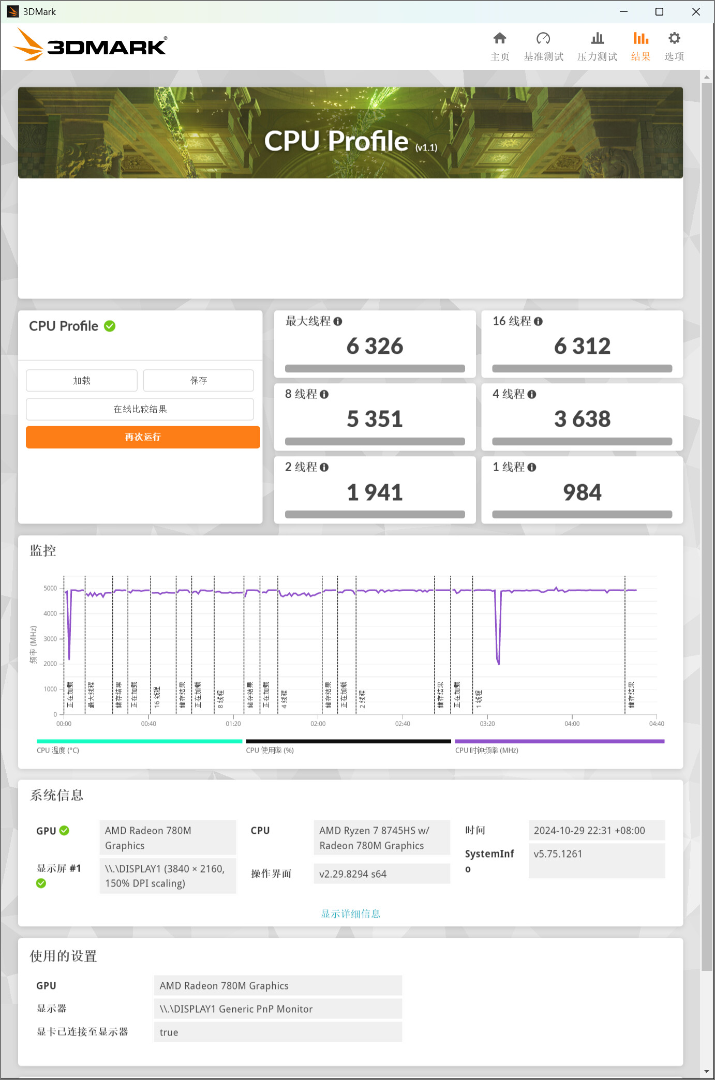
Task: Open the Benchmarks (基准测试) gauge icon
Action: pos(543,39)
